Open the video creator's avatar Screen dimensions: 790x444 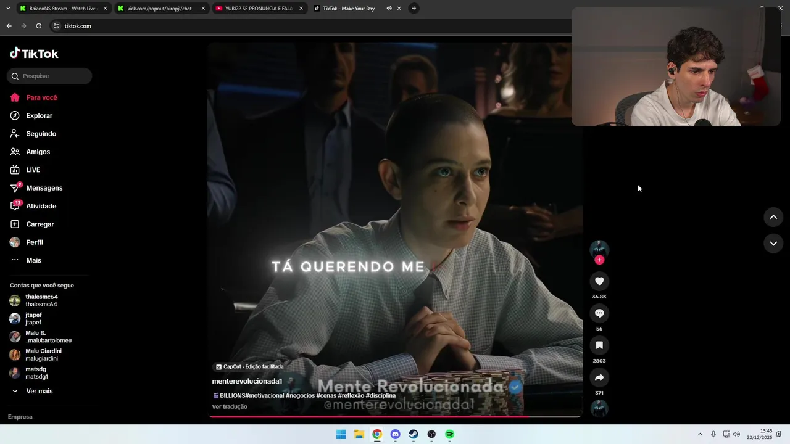click(599, 249)
